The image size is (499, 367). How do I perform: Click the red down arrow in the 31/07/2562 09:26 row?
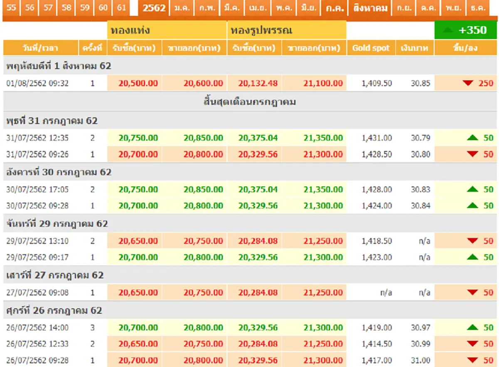(472, 154)
